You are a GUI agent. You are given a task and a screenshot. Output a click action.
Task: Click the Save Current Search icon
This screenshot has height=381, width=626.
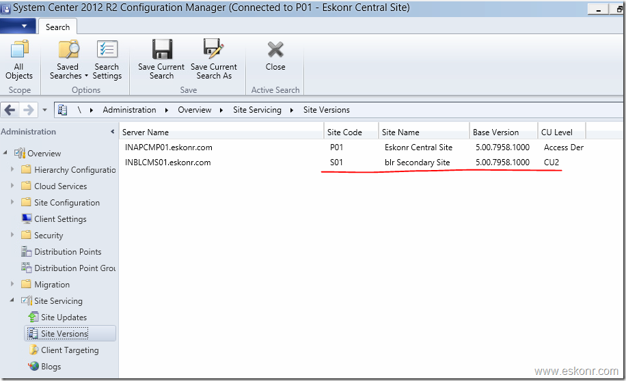[x=162, y=49]
